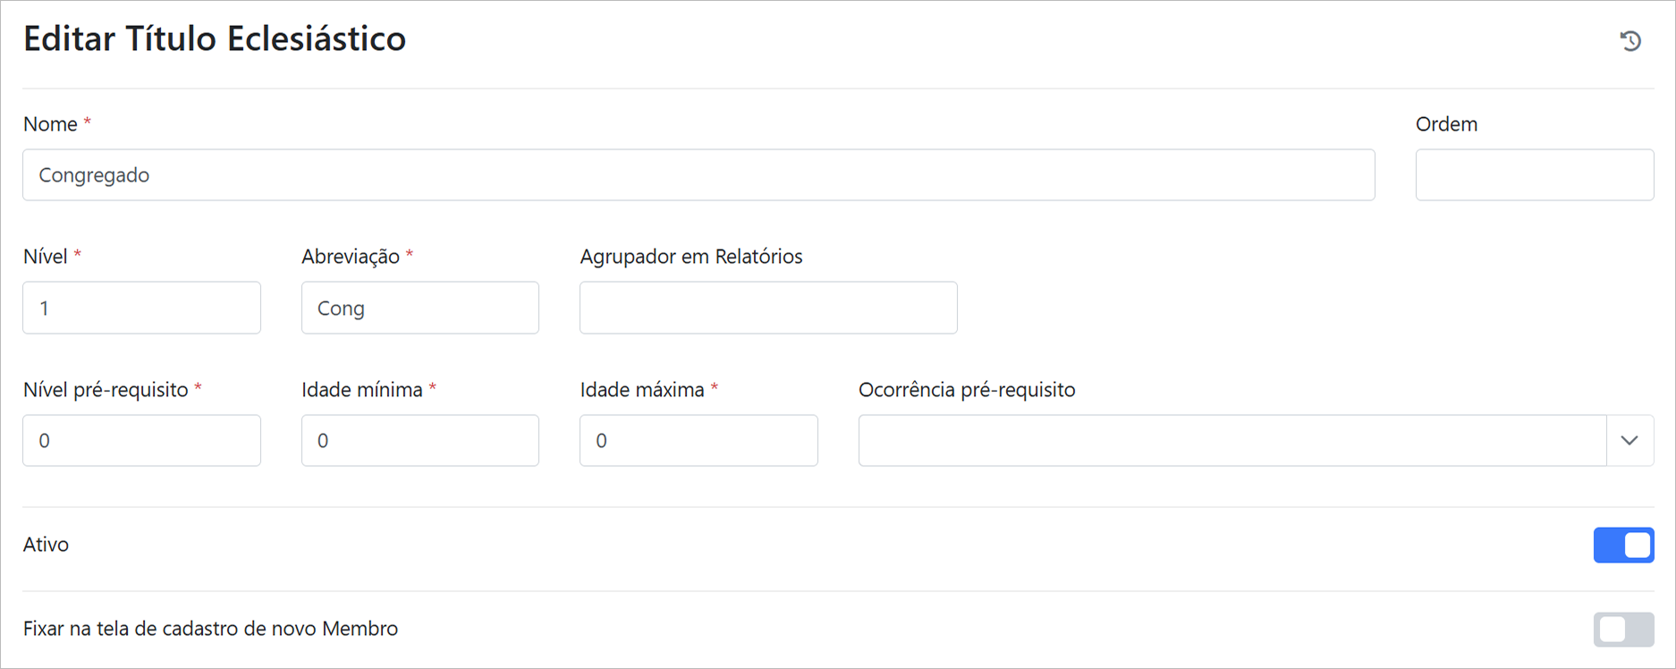Focus the Agrupador em Relatórios input

[767, 308]
